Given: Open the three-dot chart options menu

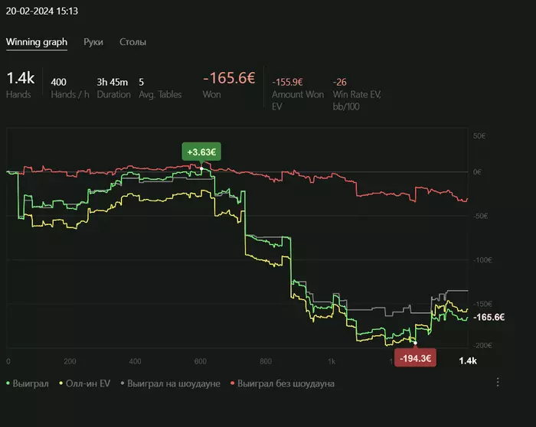Looking at the screenshot, I should [x=498, y=383].
